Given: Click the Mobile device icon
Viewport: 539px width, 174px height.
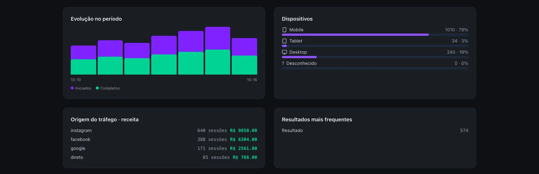Looking at the screenshot, I should [284, 30].
